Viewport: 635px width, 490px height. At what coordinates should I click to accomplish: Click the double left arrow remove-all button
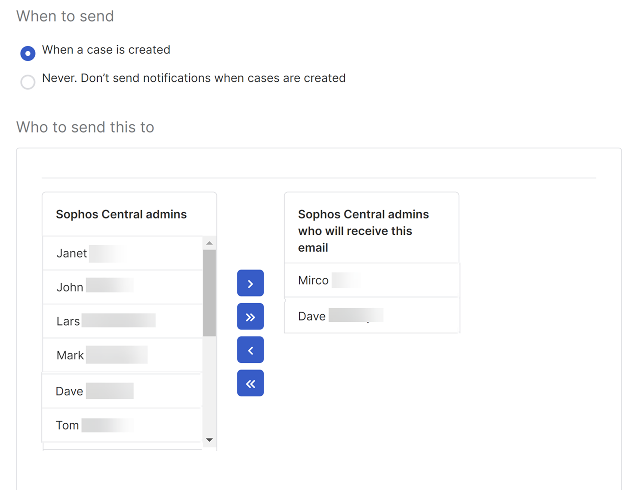click(x=250, y=383)
